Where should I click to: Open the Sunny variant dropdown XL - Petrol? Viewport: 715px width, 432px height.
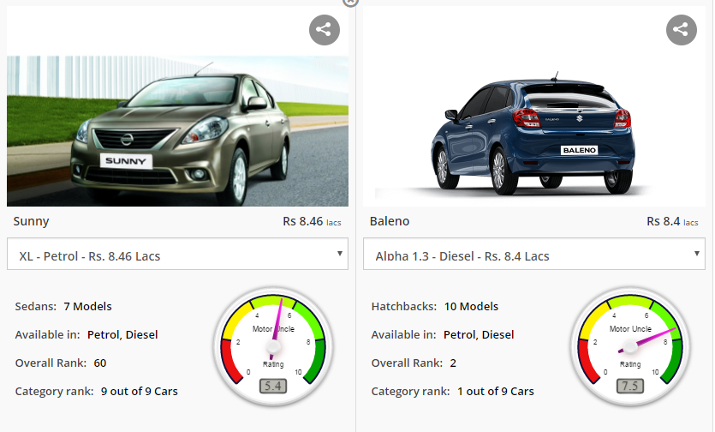point(177,254)
